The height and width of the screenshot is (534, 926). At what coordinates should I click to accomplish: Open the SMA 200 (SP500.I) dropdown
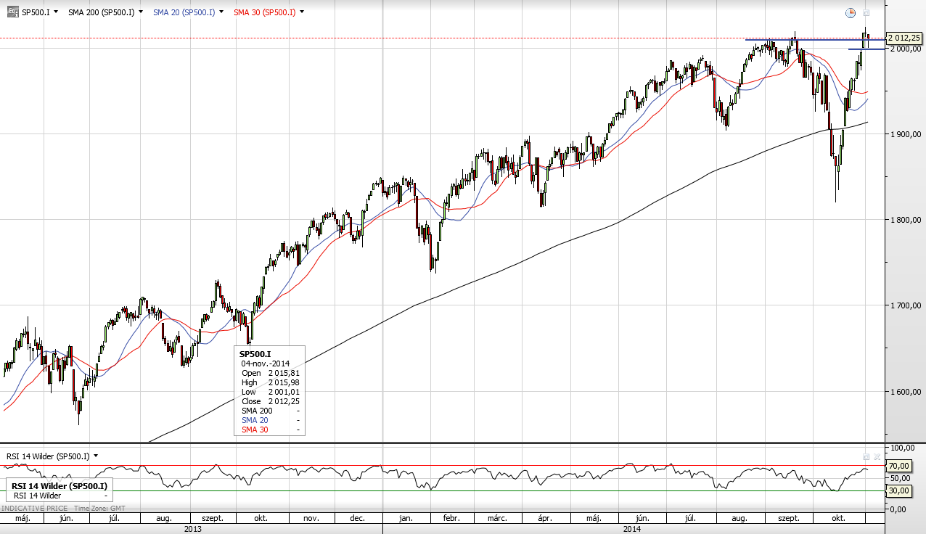[x=140, y=12]
